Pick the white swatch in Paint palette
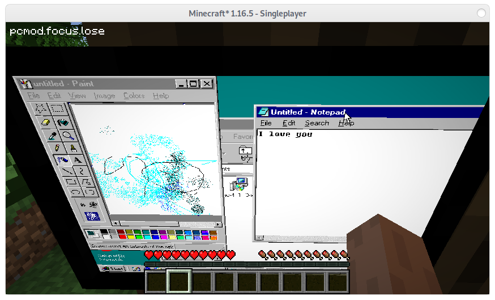This screenshot has height=300, width=495. point(106,237)
